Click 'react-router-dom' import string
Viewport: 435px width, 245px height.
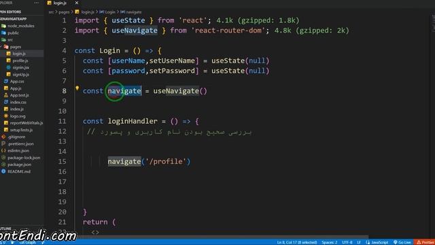(228, 30)
